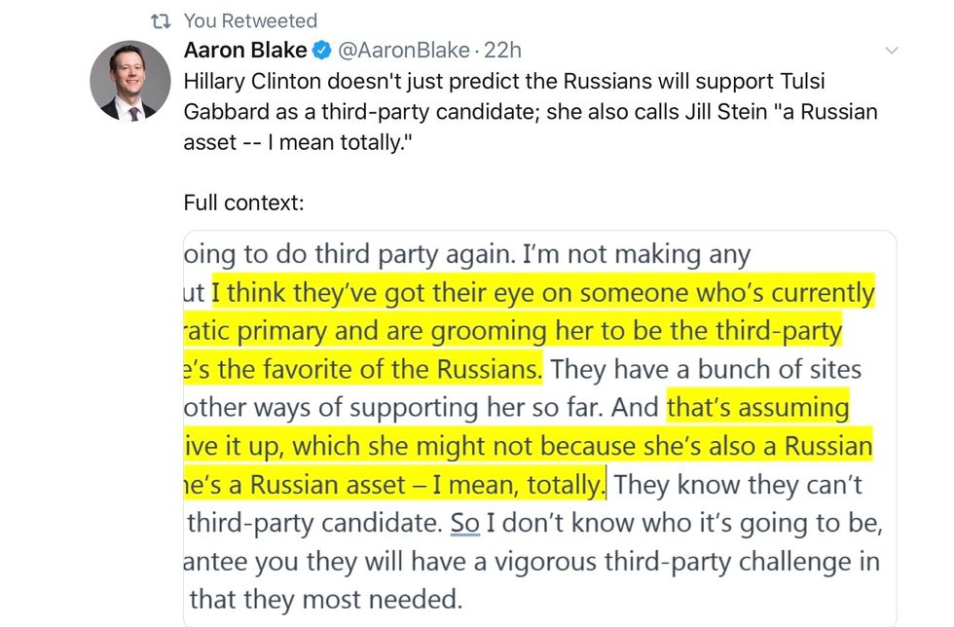Click the sentence They have a bunch of sites

coord(706,369)
